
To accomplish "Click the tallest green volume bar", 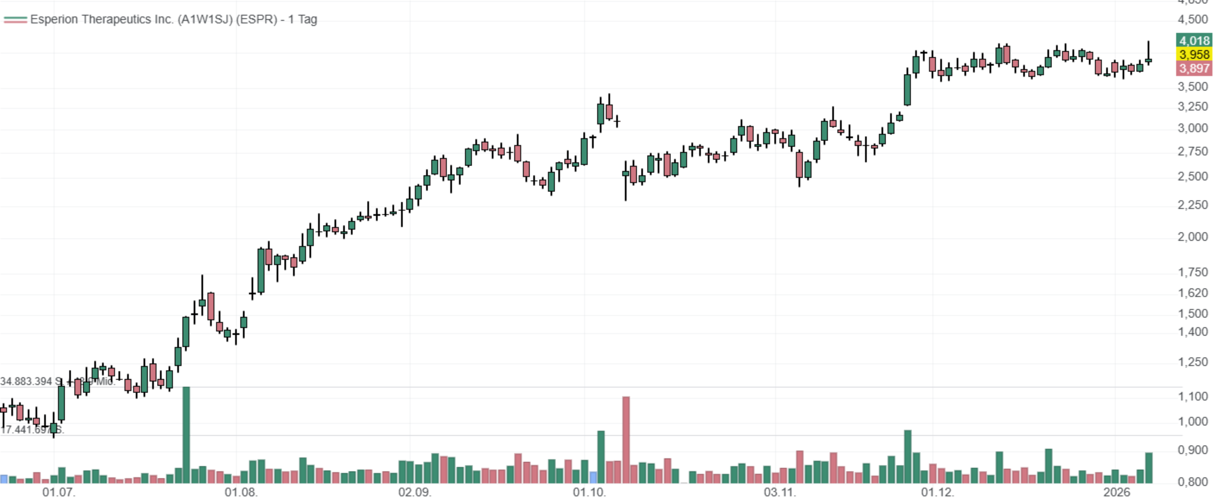I will coord(186,435).
